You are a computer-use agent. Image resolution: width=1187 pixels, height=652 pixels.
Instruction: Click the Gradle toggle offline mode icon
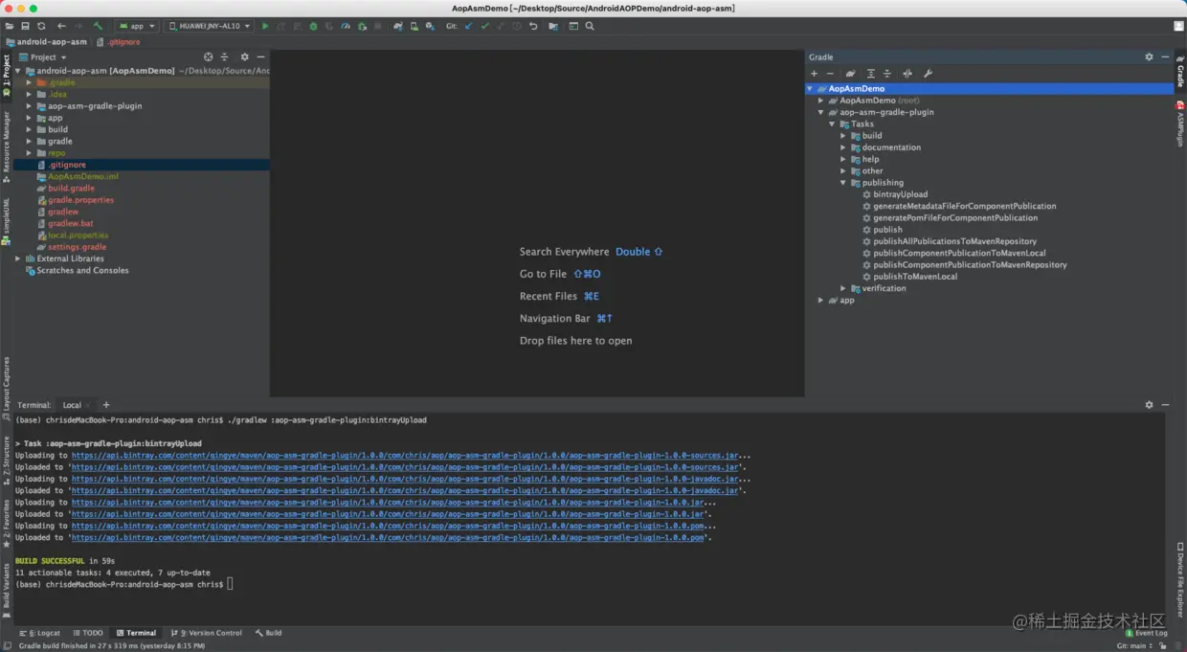point(907,74)
